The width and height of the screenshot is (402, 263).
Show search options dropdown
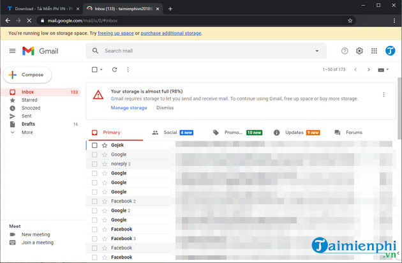[317, 51]
